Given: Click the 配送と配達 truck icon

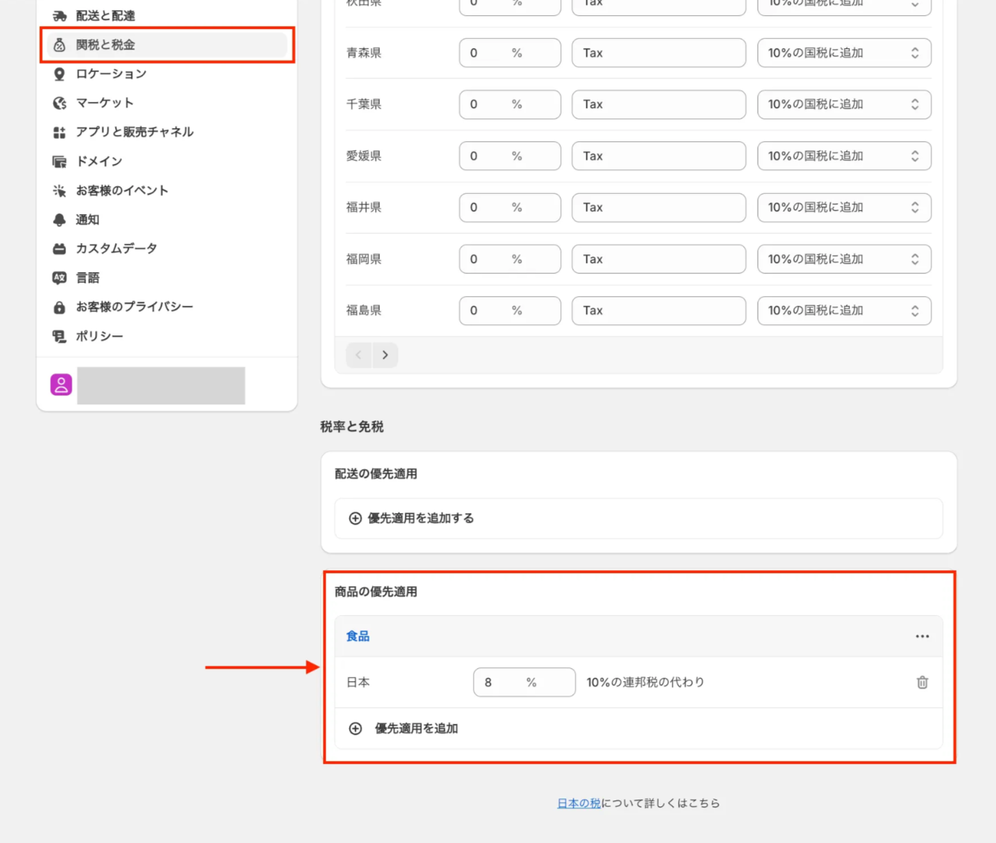Looking at the screenshot, I should coord(60,15).
